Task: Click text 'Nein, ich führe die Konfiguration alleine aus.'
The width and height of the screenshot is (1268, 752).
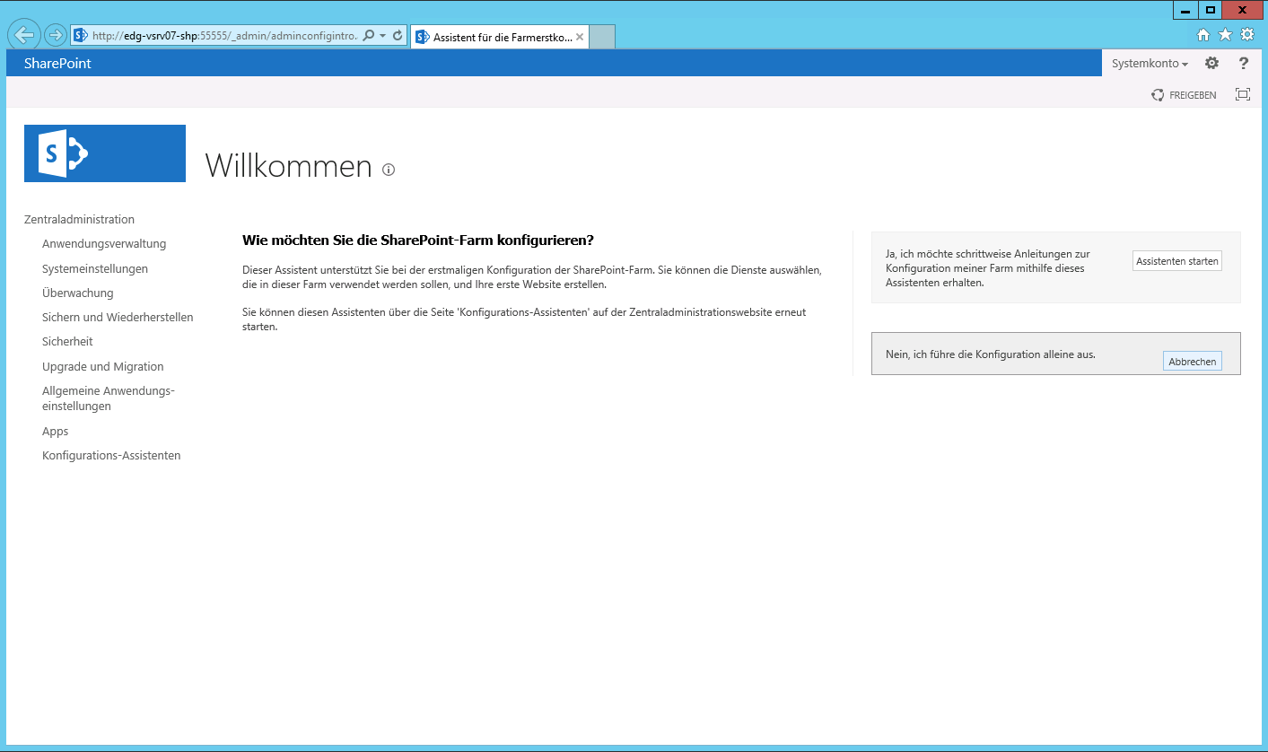Action: click(x=991, y=354)
